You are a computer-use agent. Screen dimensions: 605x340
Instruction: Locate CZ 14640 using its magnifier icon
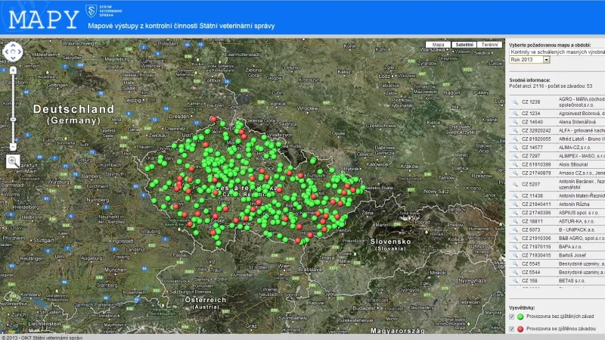click(x=514, y=121)
